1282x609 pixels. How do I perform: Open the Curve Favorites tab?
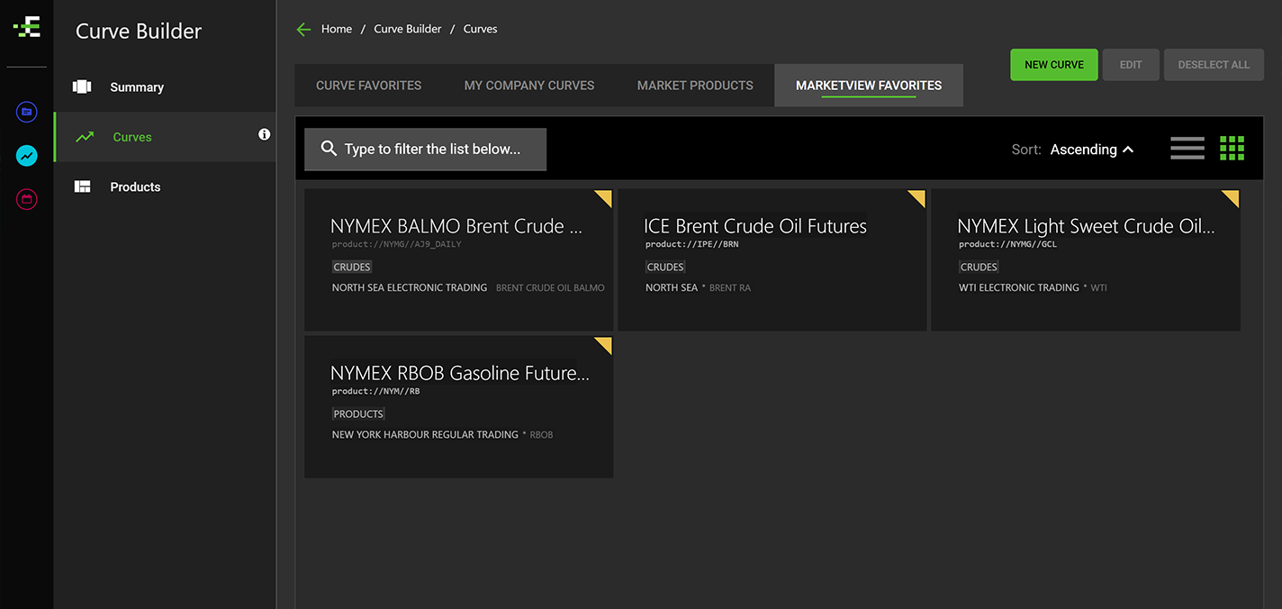pyautogui.click(x=369, y=86)
